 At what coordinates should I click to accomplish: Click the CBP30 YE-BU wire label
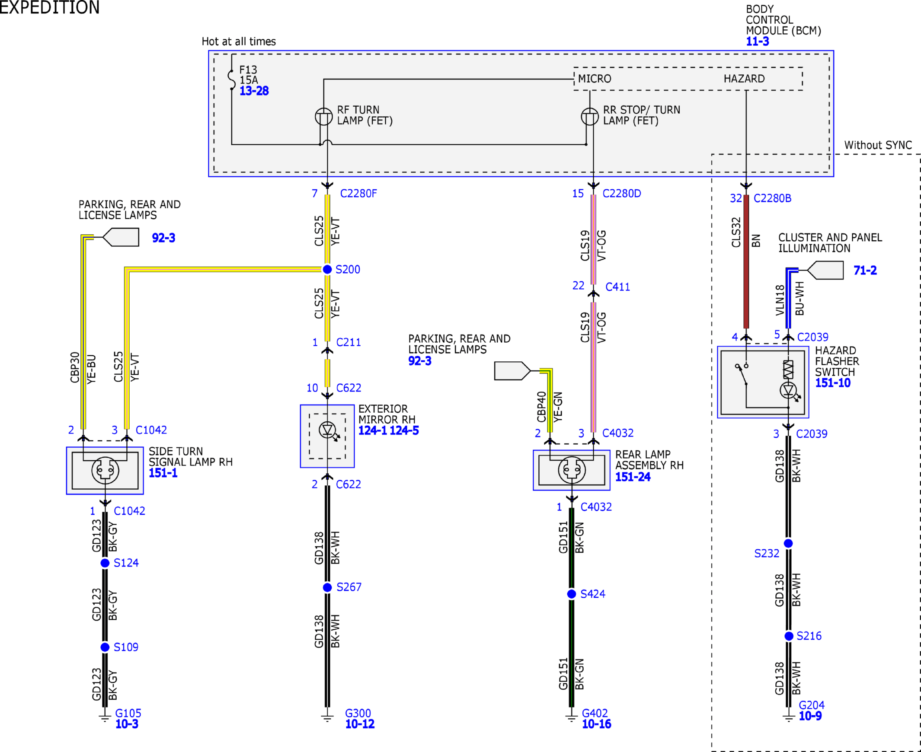83,368
